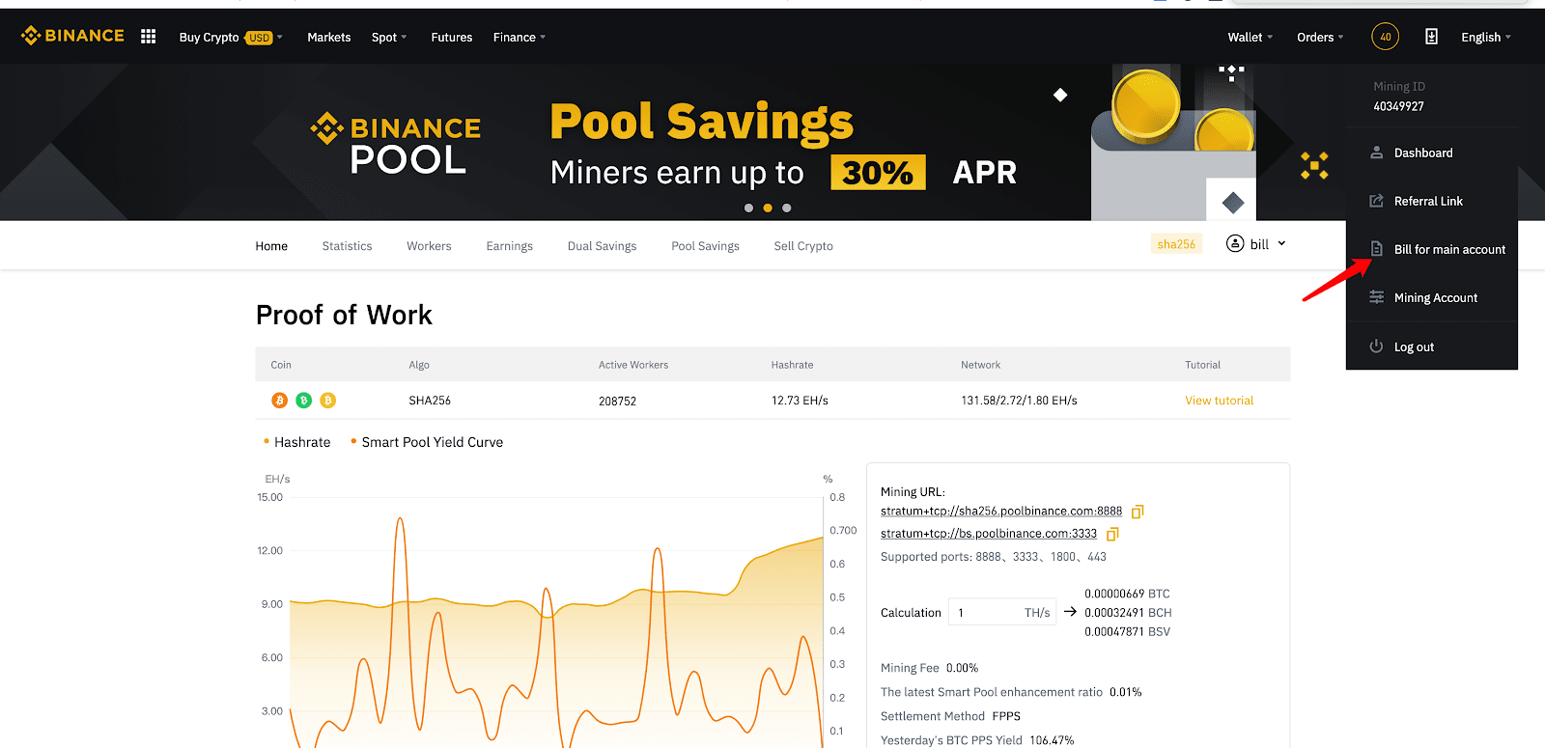The image size is (1545, 748).
Task: Click the 0.00000669 BTC result
Action: tap(1127, 594)
